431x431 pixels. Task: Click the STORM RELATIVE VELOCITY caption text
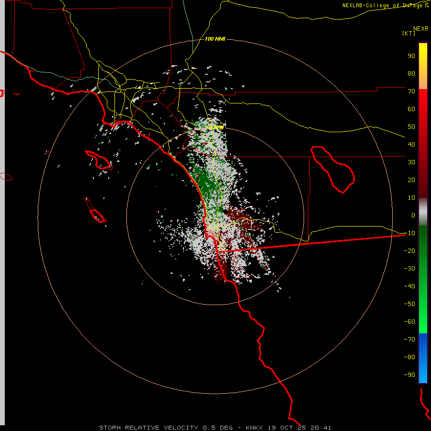click(x=148, y=428)
